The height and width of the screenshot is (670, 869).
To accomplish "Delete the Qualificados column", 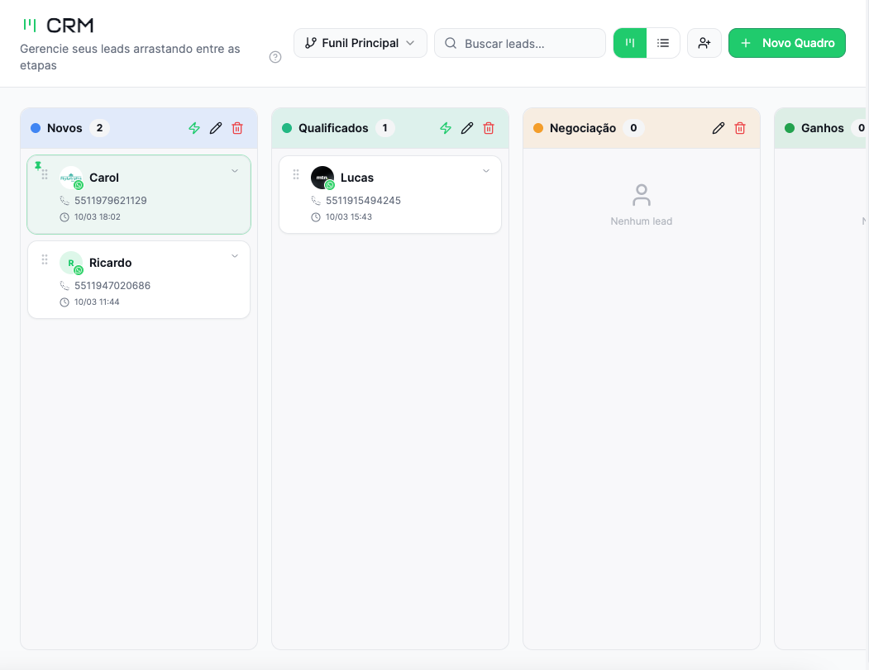I will [489, 128].
